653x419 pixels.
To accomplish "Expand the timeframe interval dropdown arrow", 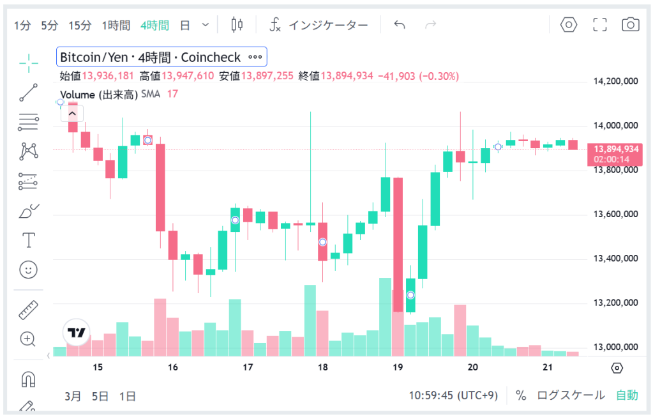I will [x=206, y=25].
